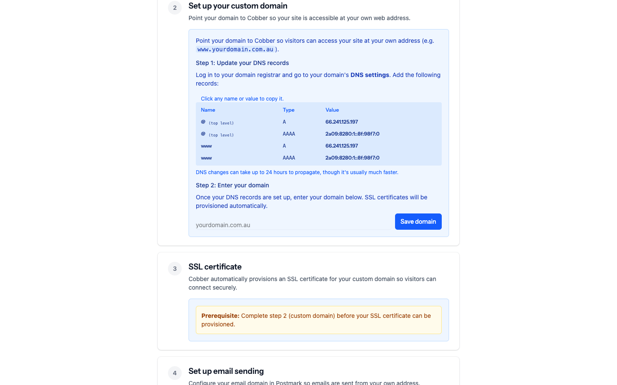Image resolution: width=617 pixels, height=385 pixels.
Task: Select the step 3 number badge
Action: pos(175,269)
